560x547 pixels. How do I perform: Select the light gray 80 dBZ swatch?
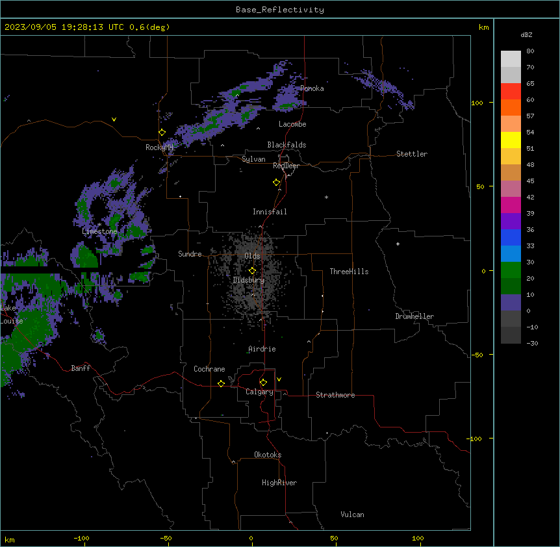[x=511, y=58]
